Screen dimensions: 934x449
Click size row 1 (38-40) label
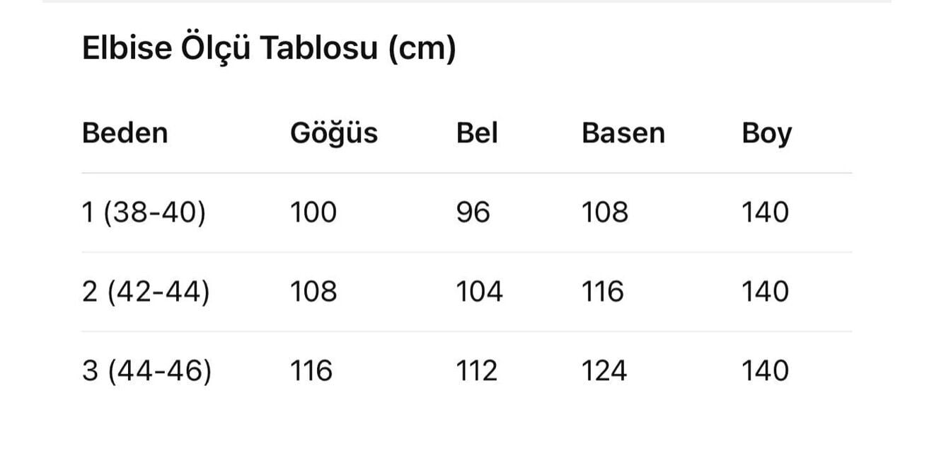tap(144, 212)
